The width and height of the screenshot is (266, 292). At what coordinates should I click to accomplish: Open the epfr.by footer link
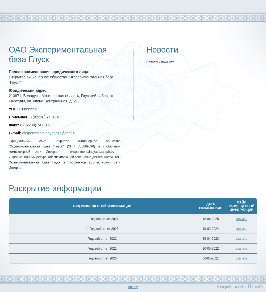(133, 287)
